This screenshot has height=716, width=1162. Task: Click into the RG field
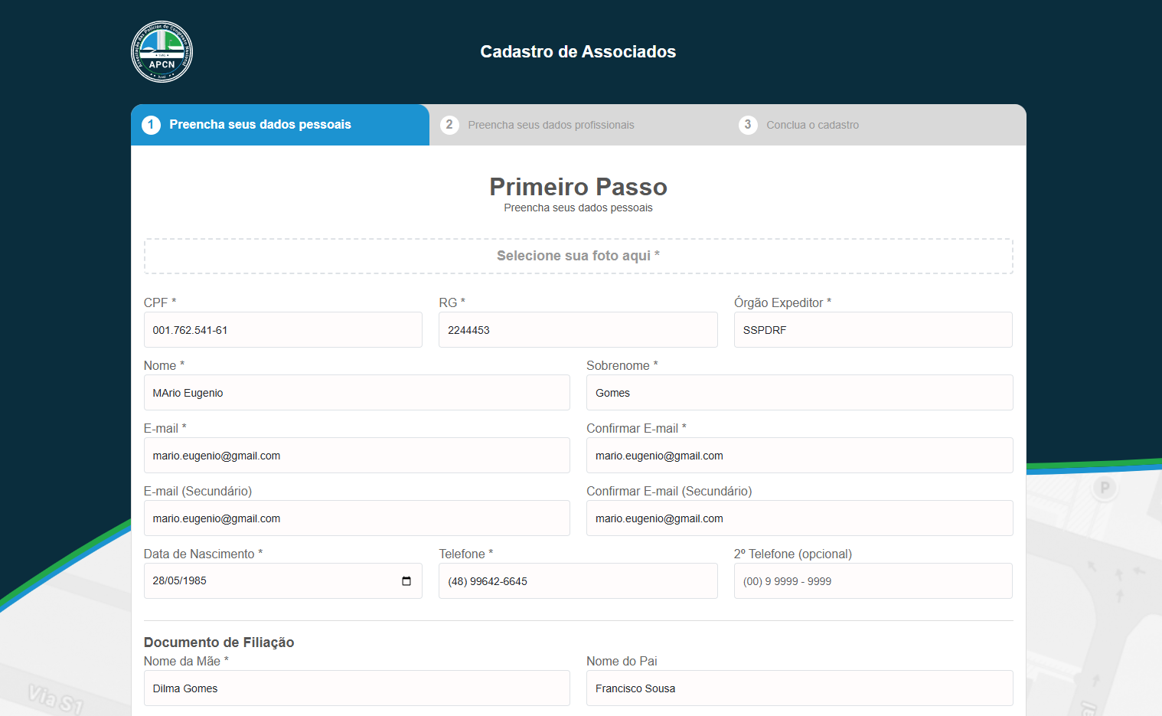578,330
